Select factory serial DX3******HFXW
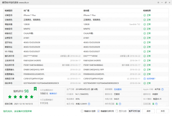 coord(31,56)
